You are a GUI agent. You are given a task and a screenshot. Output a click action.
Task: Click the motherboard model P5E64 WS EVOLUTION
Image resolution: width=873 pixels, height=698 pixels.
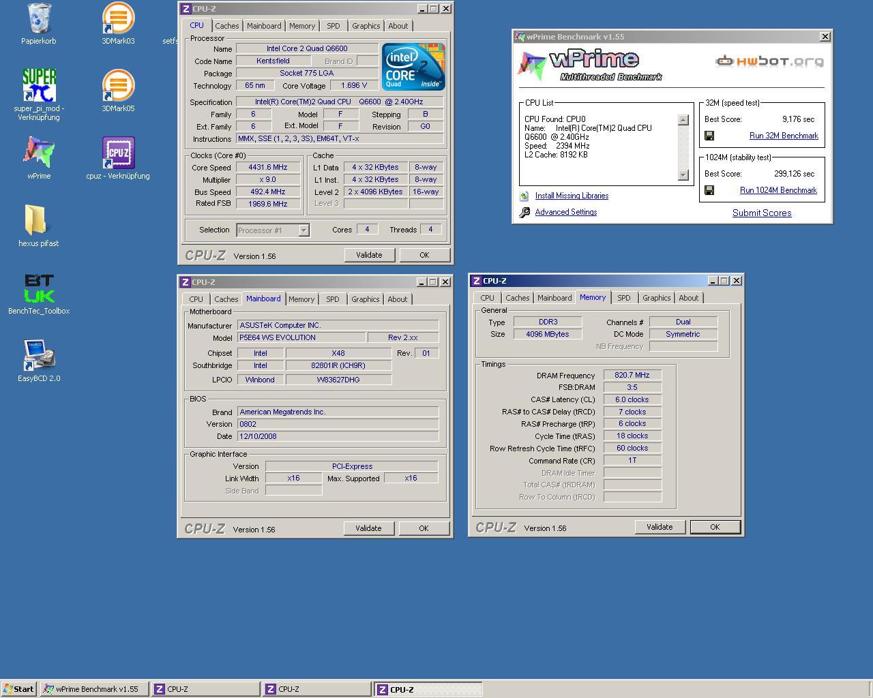click(301, 338)
